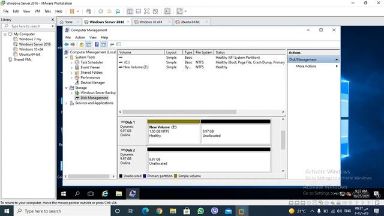Screen dimensions: 384x216
Task: Click the File System column header
Action: pos(204,52)
